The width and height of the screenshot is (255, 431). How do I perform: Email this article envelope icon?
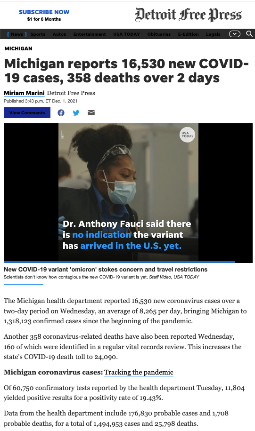tap(91, 113)
